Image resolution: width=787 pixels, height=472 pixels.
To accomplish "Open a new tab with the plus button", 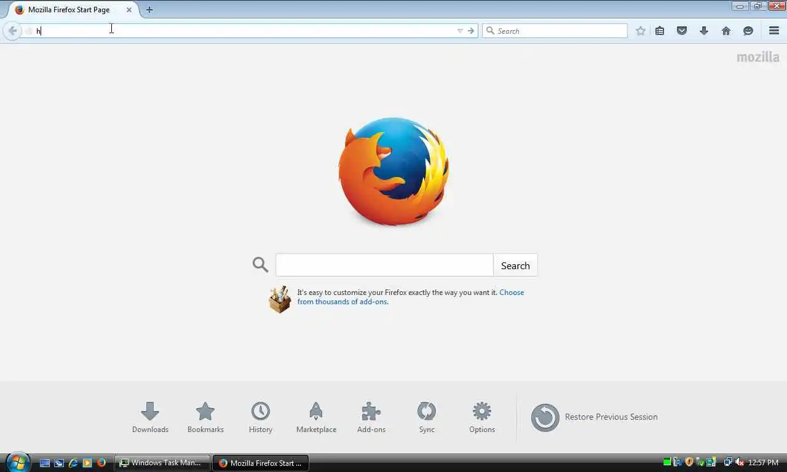I will (149, 10).
